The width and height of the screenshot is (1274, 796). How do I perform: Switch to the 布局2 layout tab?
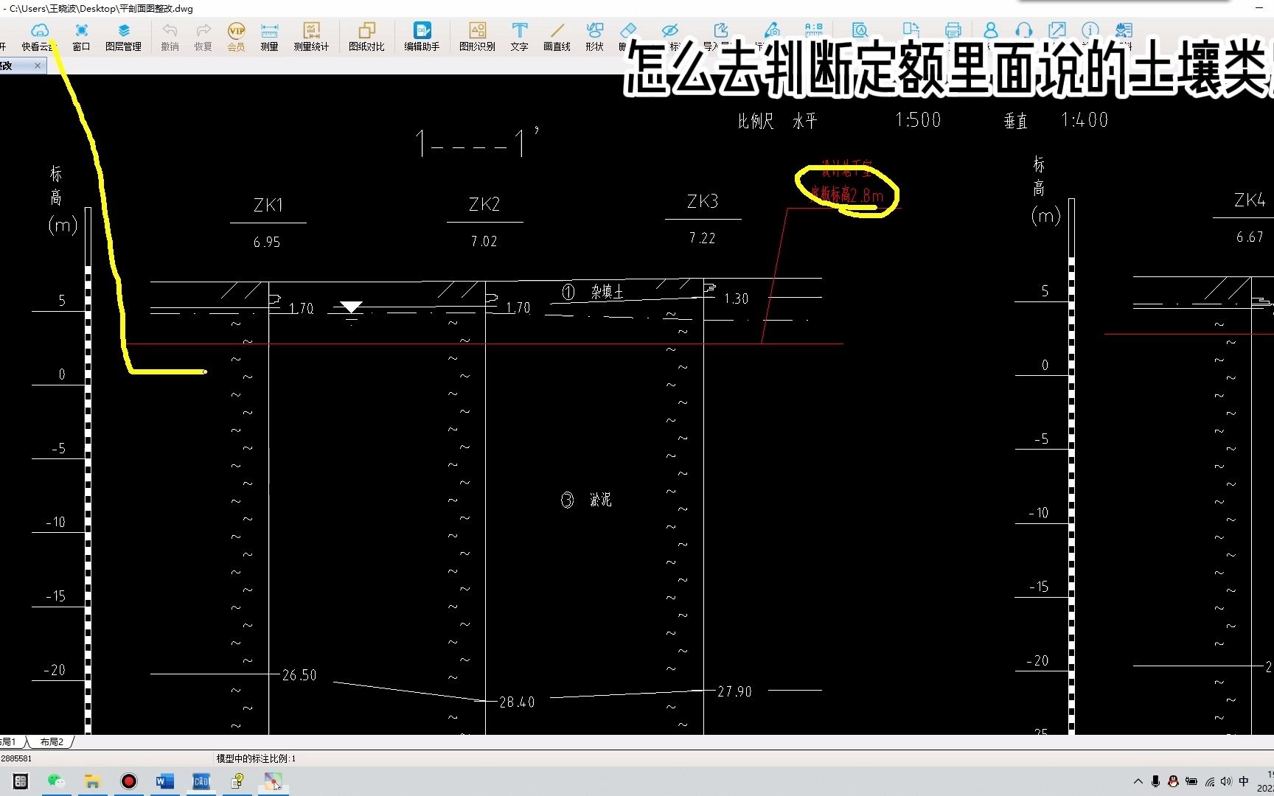coord(52,742)
